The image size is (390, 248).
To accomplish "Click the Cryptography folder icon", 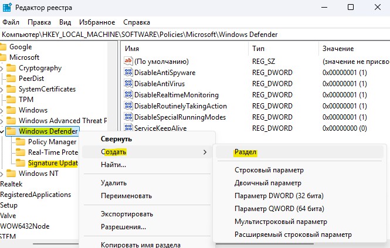I will [11, 68].
